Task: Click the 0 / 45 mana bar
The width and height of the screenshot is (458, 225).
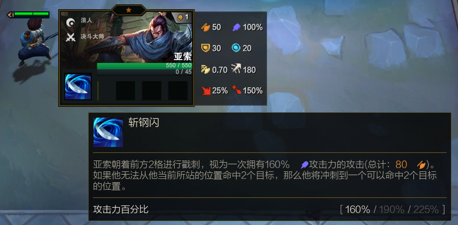Action: tap(145, 72)
